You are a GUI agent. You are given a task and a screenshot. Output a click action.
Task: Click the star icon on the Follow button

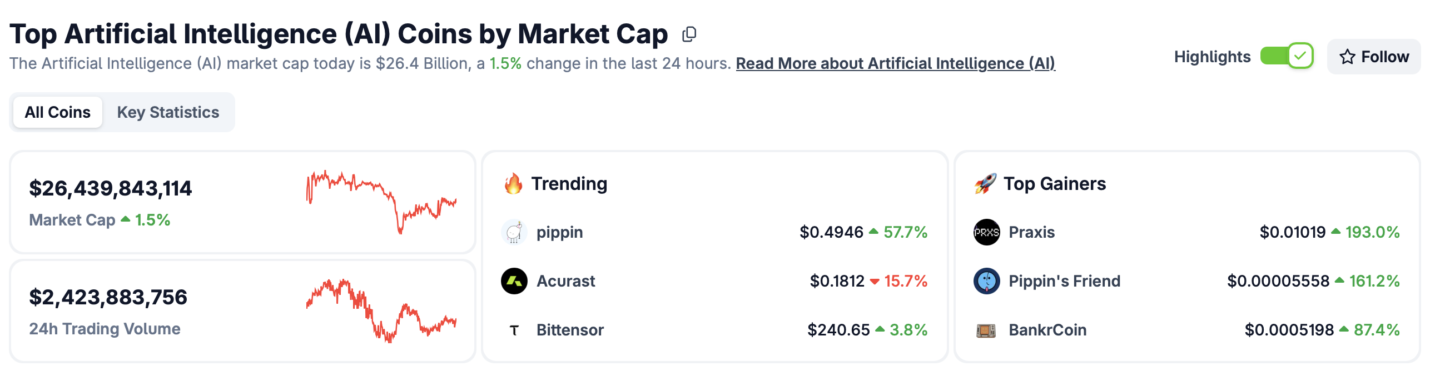point(1348,57)
